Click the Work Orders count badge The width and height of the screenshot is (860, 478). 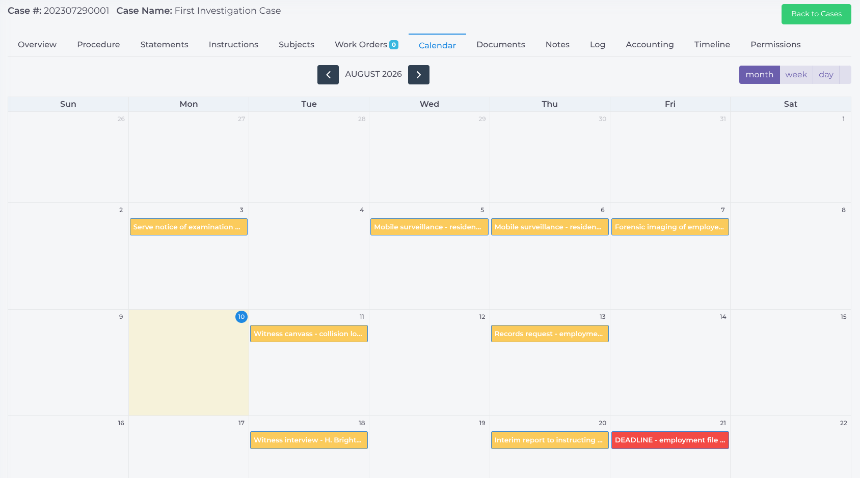tap(394, 45)
